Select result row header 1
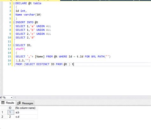This screenshot has height=129, width=151. [4, 112]
